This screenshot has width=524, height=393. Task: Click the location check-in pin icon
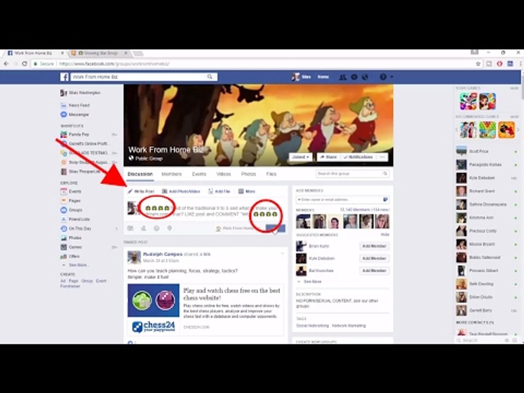tap(169, 228)
